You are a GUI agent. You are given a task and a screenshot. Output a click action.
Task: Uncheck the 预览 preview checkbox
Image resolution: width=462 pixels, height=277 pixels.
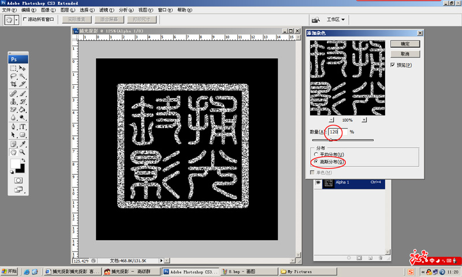pos(393,65)
